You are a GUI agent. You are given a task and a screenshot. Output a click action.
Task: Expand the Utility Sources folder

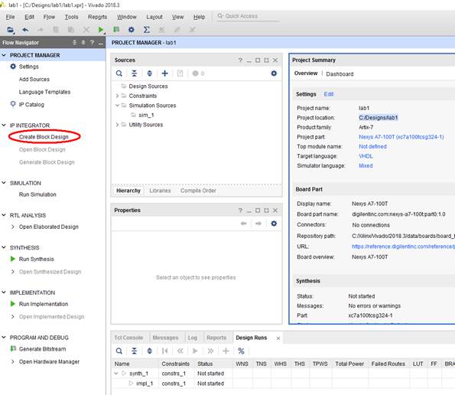(x=117, y=125)
